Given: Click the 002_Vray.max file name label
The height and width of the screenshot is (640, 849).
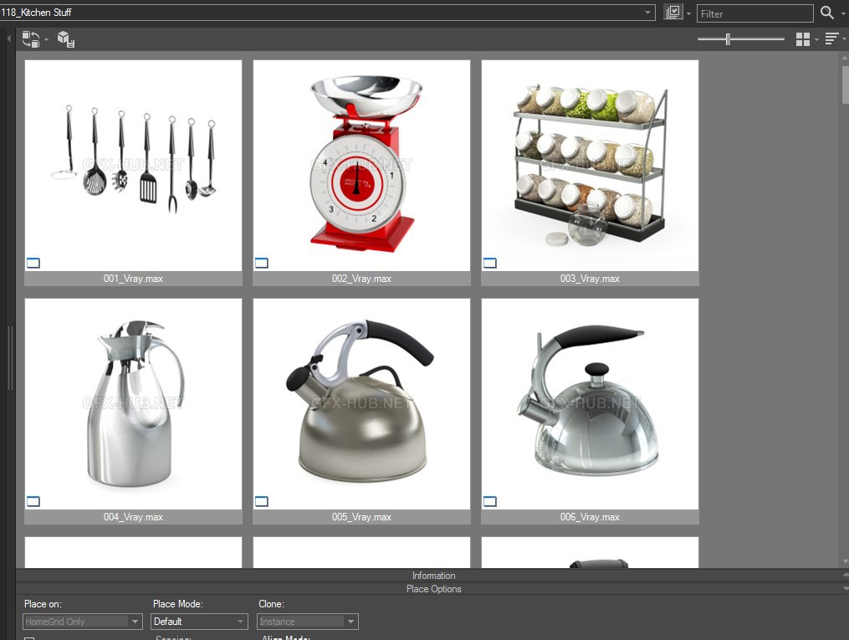Looking at the screenshot, I should (361, 279).
